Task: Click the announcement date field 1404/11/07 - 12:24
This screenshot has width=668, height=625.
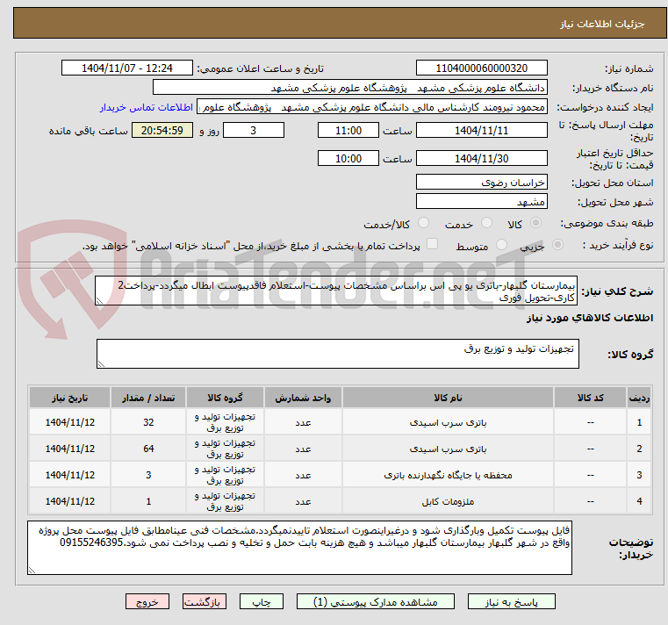Action: (x=127, y=68)
